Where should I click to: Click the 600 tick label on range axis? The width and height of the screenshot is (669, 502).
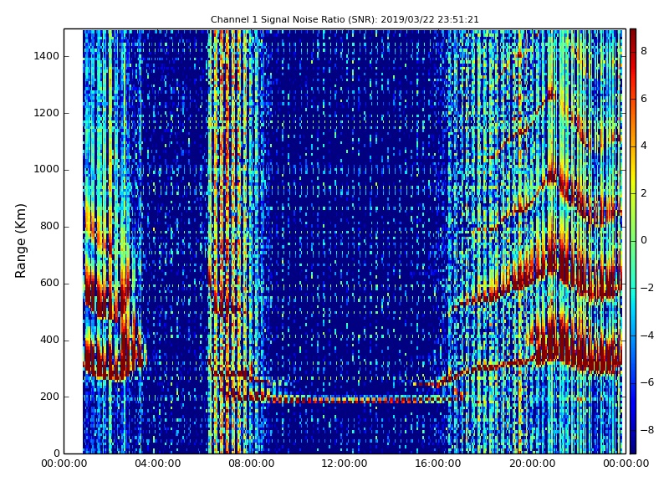(49, 283)
